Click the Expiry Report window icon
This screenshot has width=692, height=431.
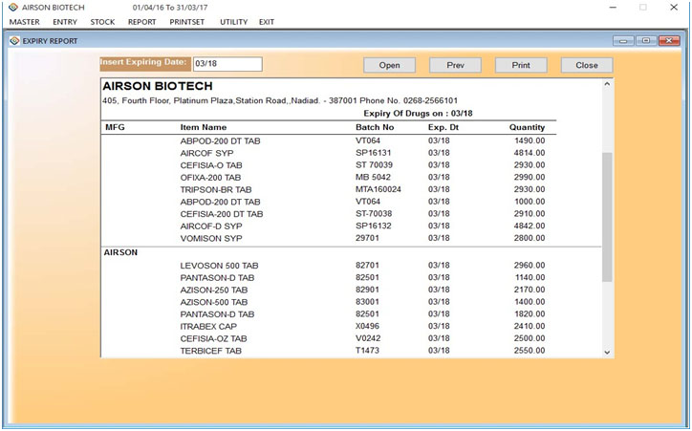[x=13, y=41]
